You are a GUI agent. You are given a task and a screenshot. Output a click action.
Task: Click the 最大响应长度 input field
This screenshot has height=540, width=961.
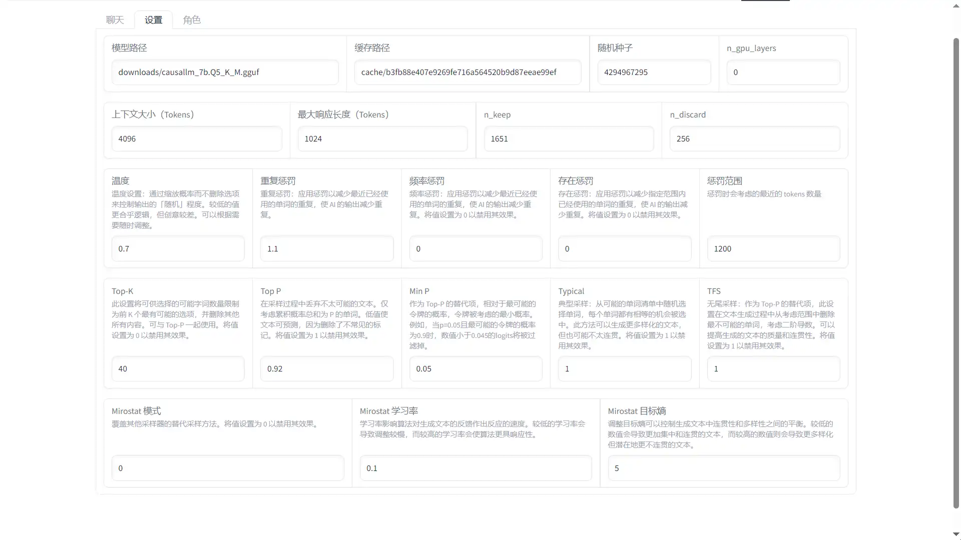[382, 139]
